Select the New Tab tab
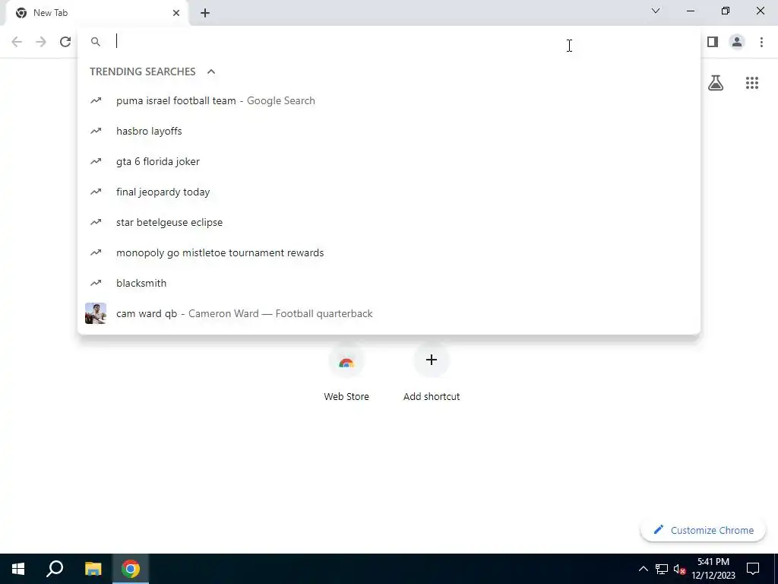The width and height of the screenshot is (778, 584). coord(97,13)
